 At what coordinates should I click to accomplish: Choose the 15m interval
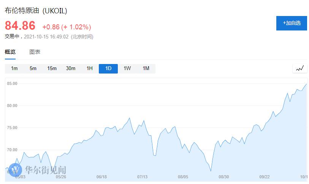tap(52, 69)
